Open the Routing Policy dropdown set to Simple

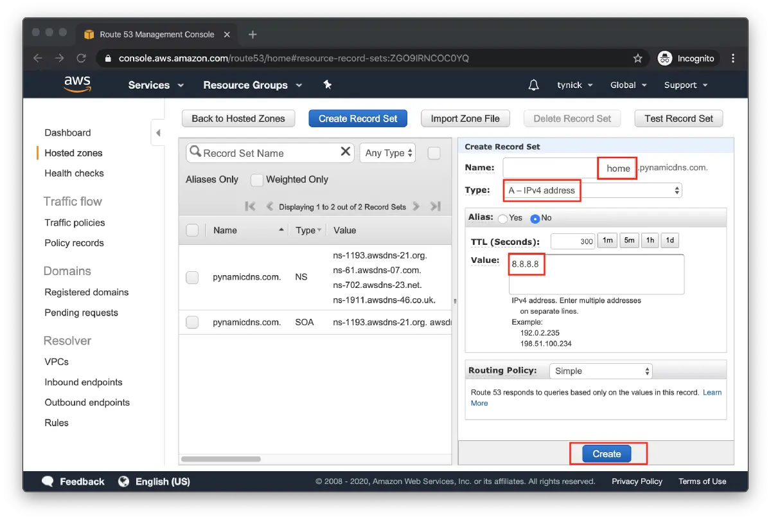click(x=600, y=370)
